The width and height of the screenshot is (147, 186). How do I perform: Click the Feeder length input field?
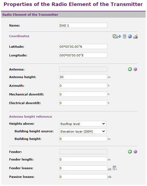coord(83,159)
